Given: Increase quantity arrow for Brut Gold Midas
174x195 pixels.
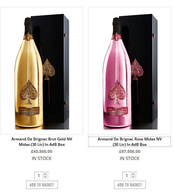Looking at the screenshot, I should (x=45, y=174).
